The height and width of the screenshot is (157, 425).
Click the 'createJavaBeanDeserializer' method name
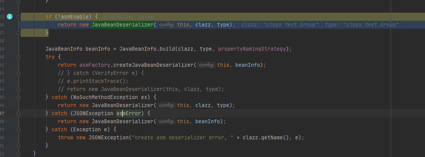pos(153,65)
